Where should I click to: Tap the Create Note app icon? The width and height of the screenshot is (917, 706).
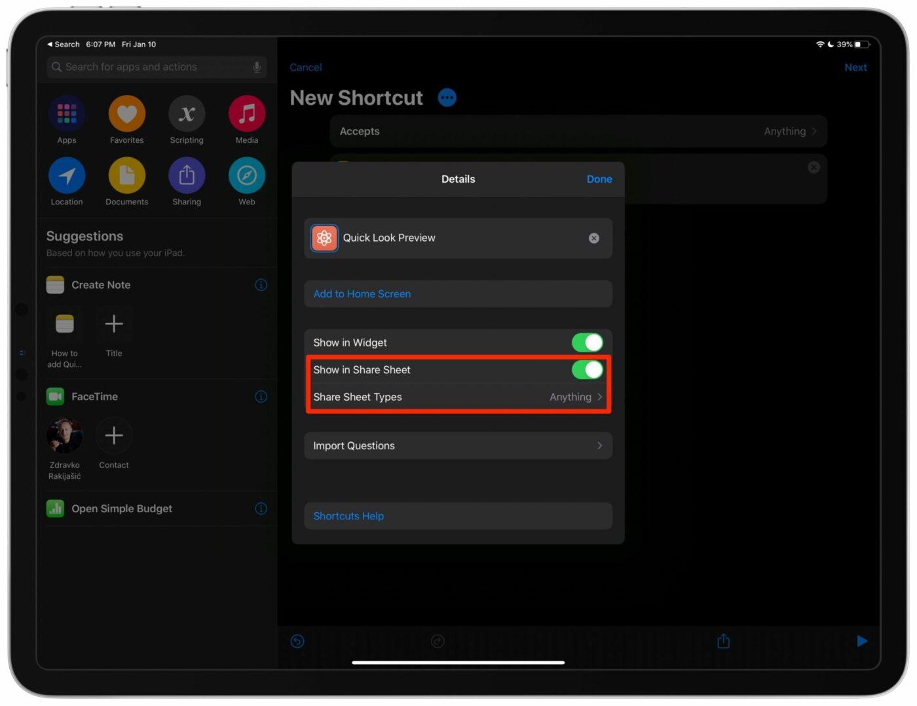point(55,285)
